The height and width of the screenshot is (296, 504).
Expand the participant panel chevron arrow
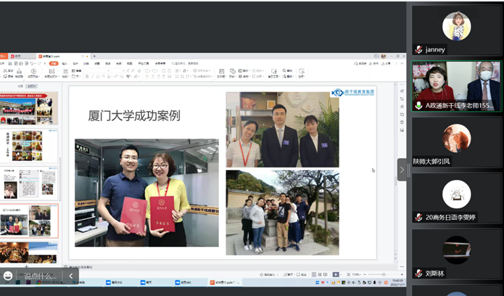point(402,170)
